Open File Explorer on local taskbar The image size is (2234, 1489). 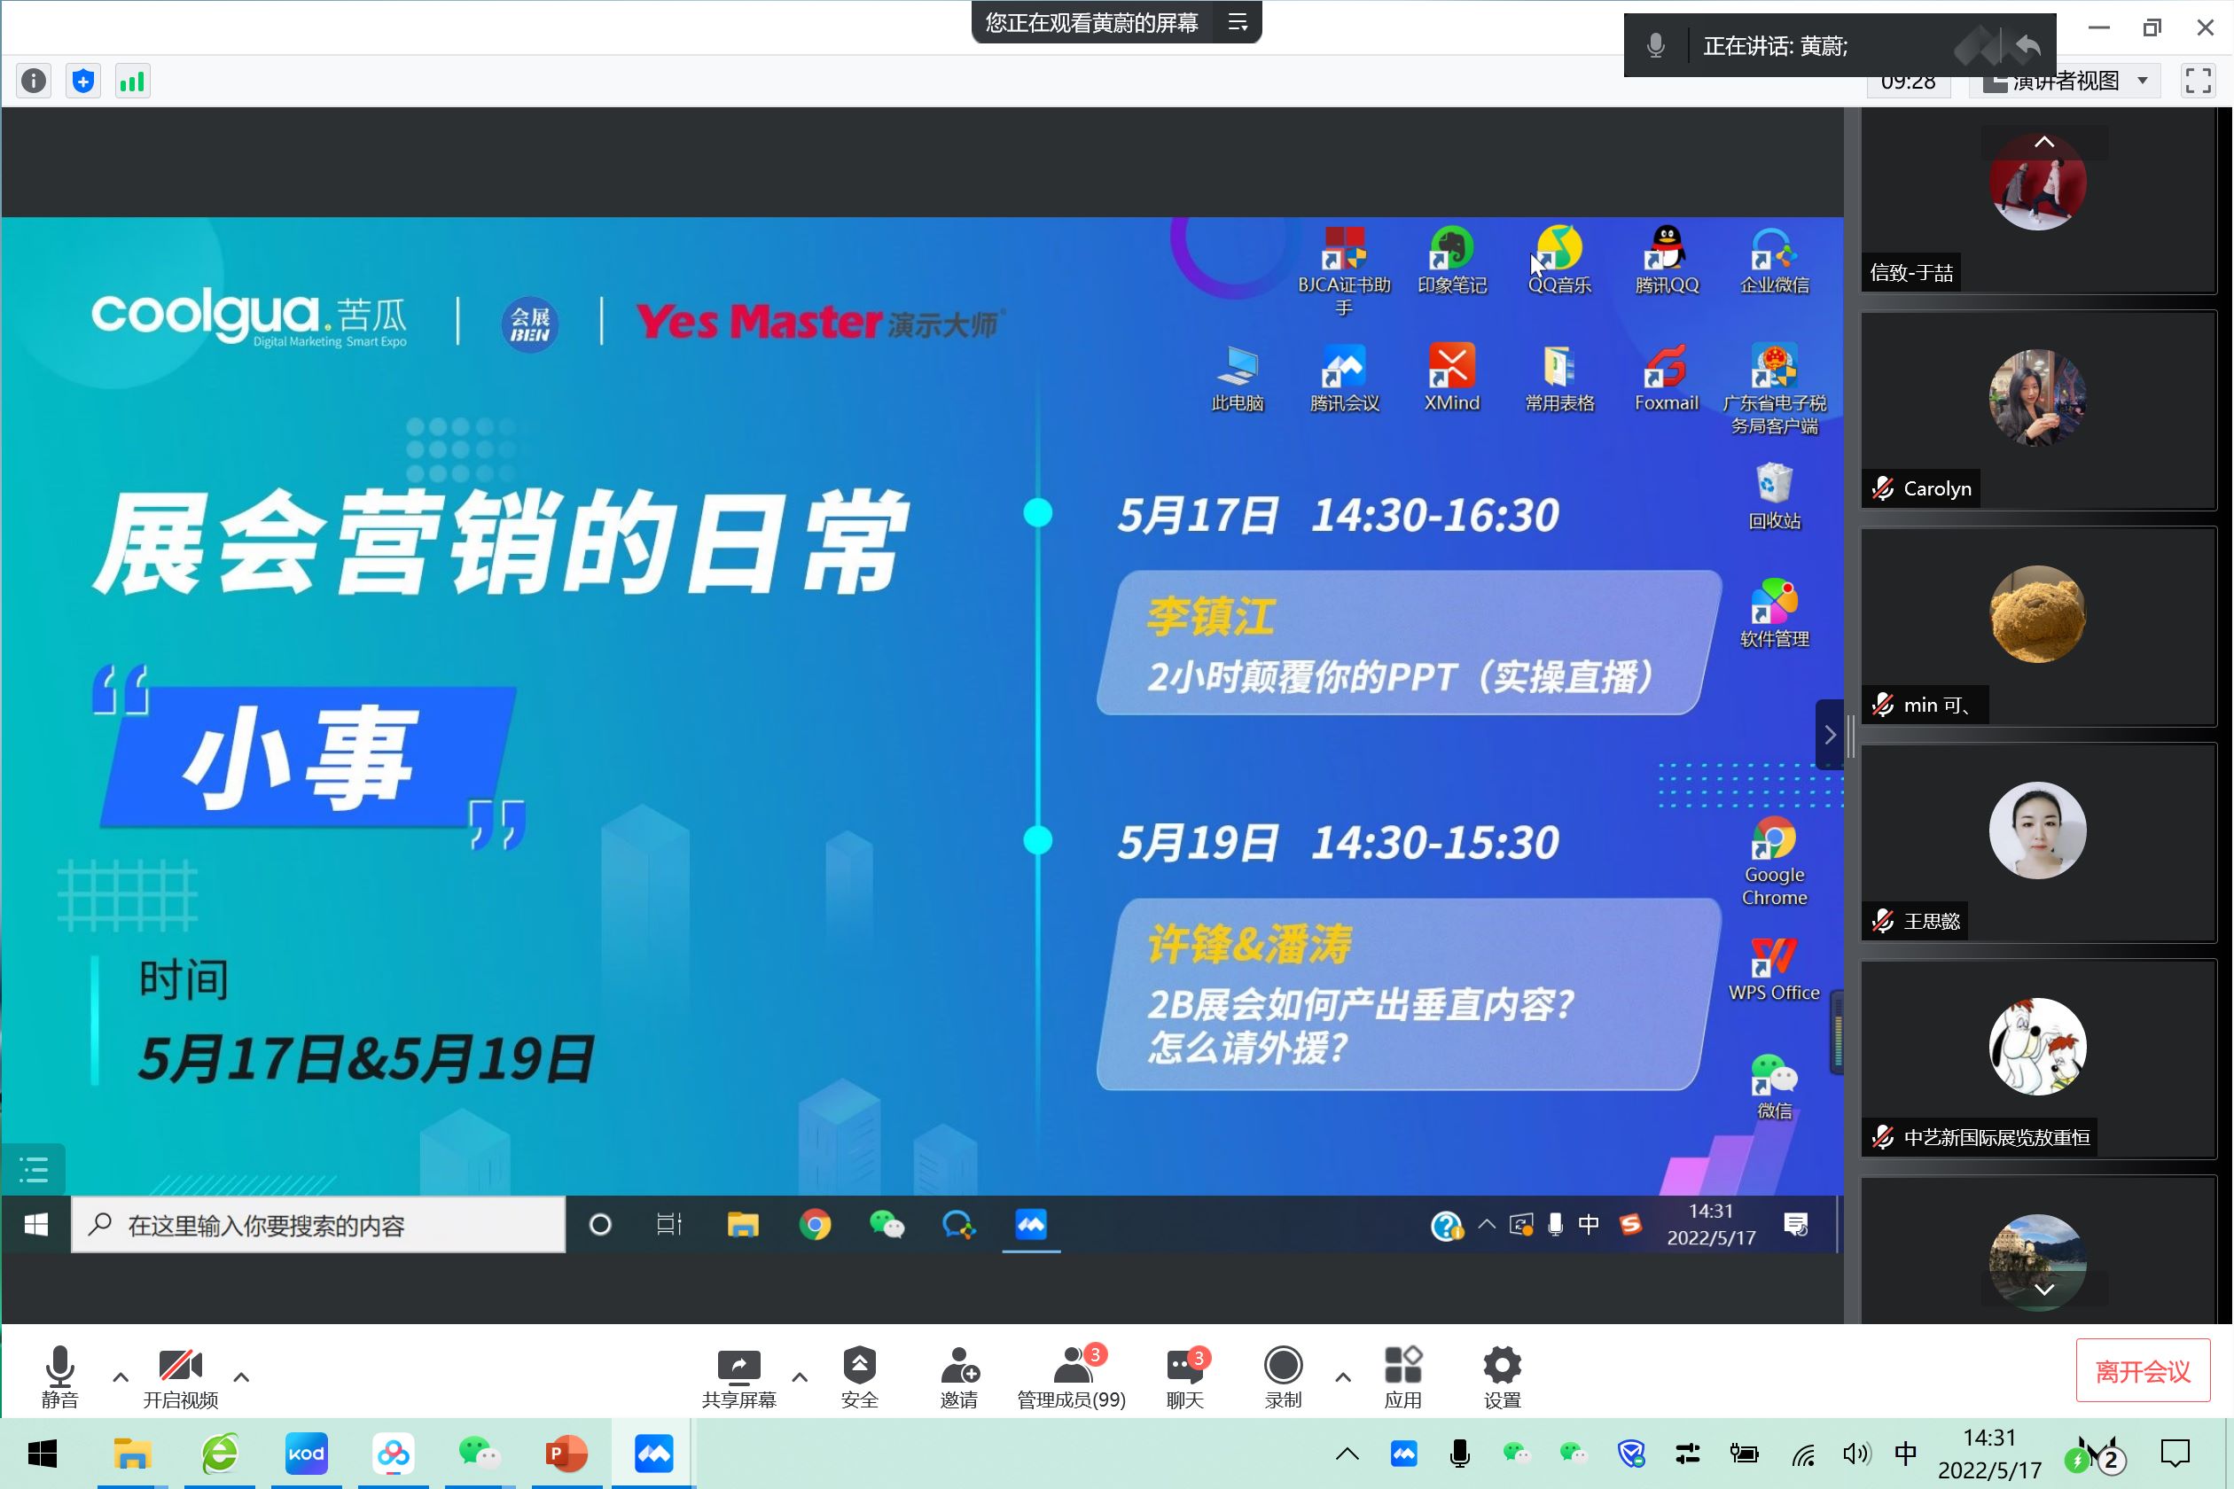pyautogui.click(x=132, y=1454)
